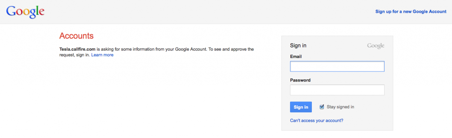Image resolution: width=452 pixels, height=138 pixels.
Task: Click the blue Sign in button
Action: (301, 107)
